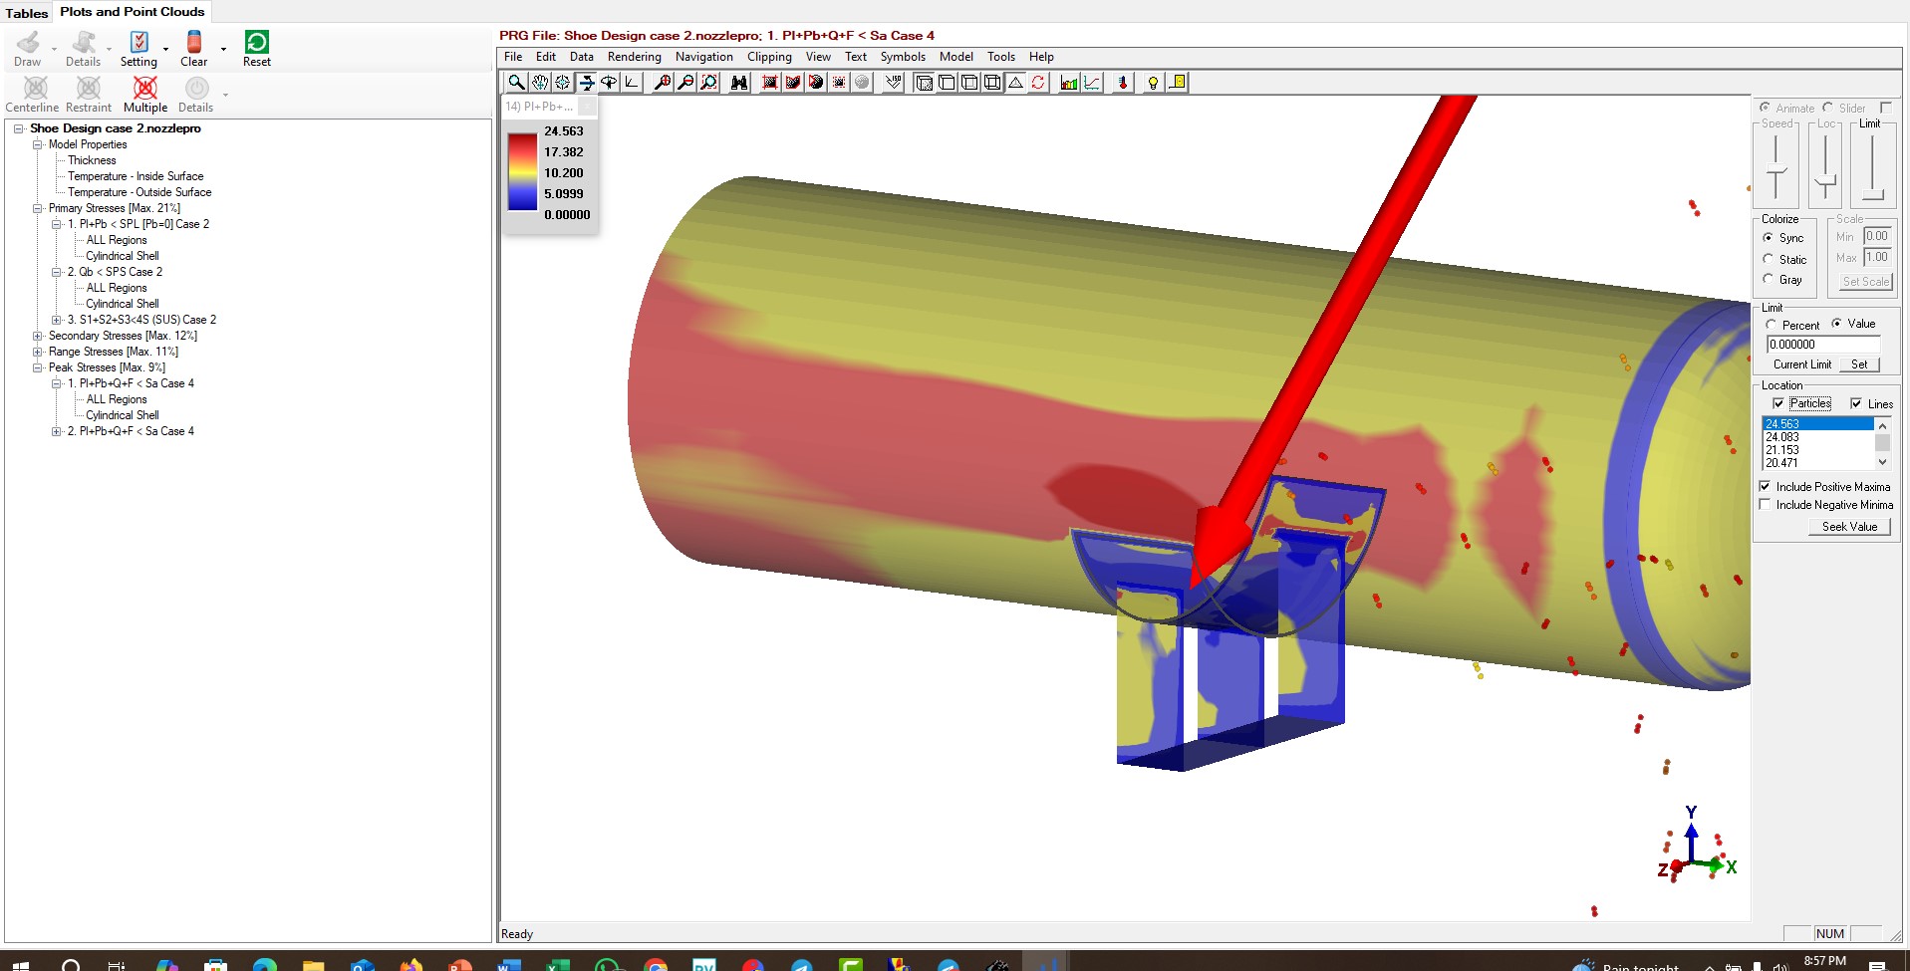The height and width of the screenshot is (971, 1910).
Task: Uncheck the Lines checkbox
Action: pyautogui.click(x=1856, y=403)
